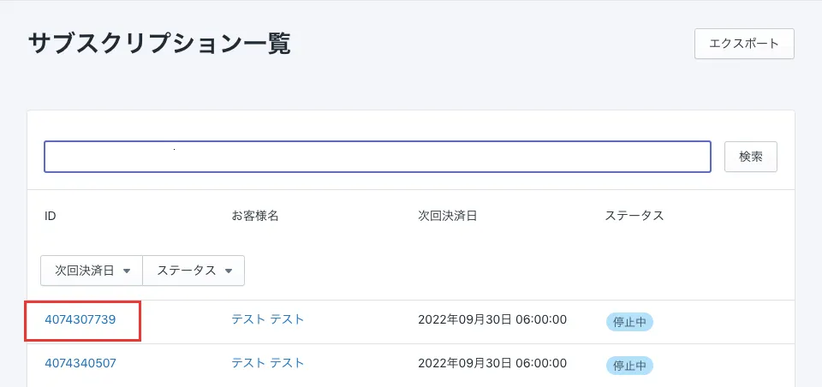822x387 pixels.
Task: Open the ステータス filter dropdown
Action: [x=194, y=271]
